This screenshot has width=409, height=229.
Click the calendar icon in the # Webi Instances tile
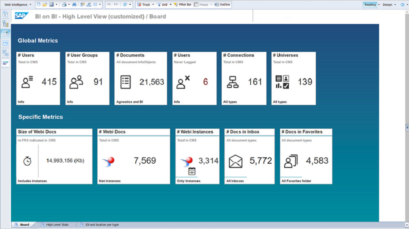coord(192,171)
